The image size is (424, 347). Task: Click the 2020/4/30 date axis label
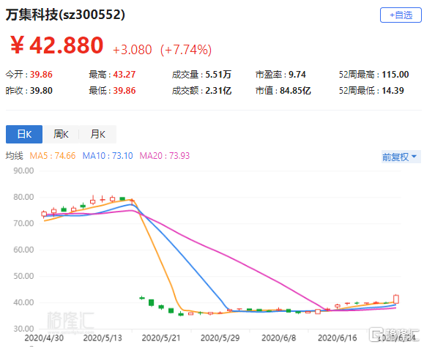coord(44,337)
